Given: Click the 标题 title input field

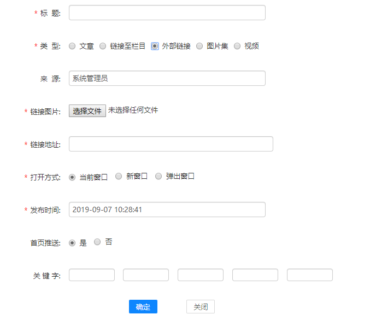Looking at the screenshot, I should 167,13.
